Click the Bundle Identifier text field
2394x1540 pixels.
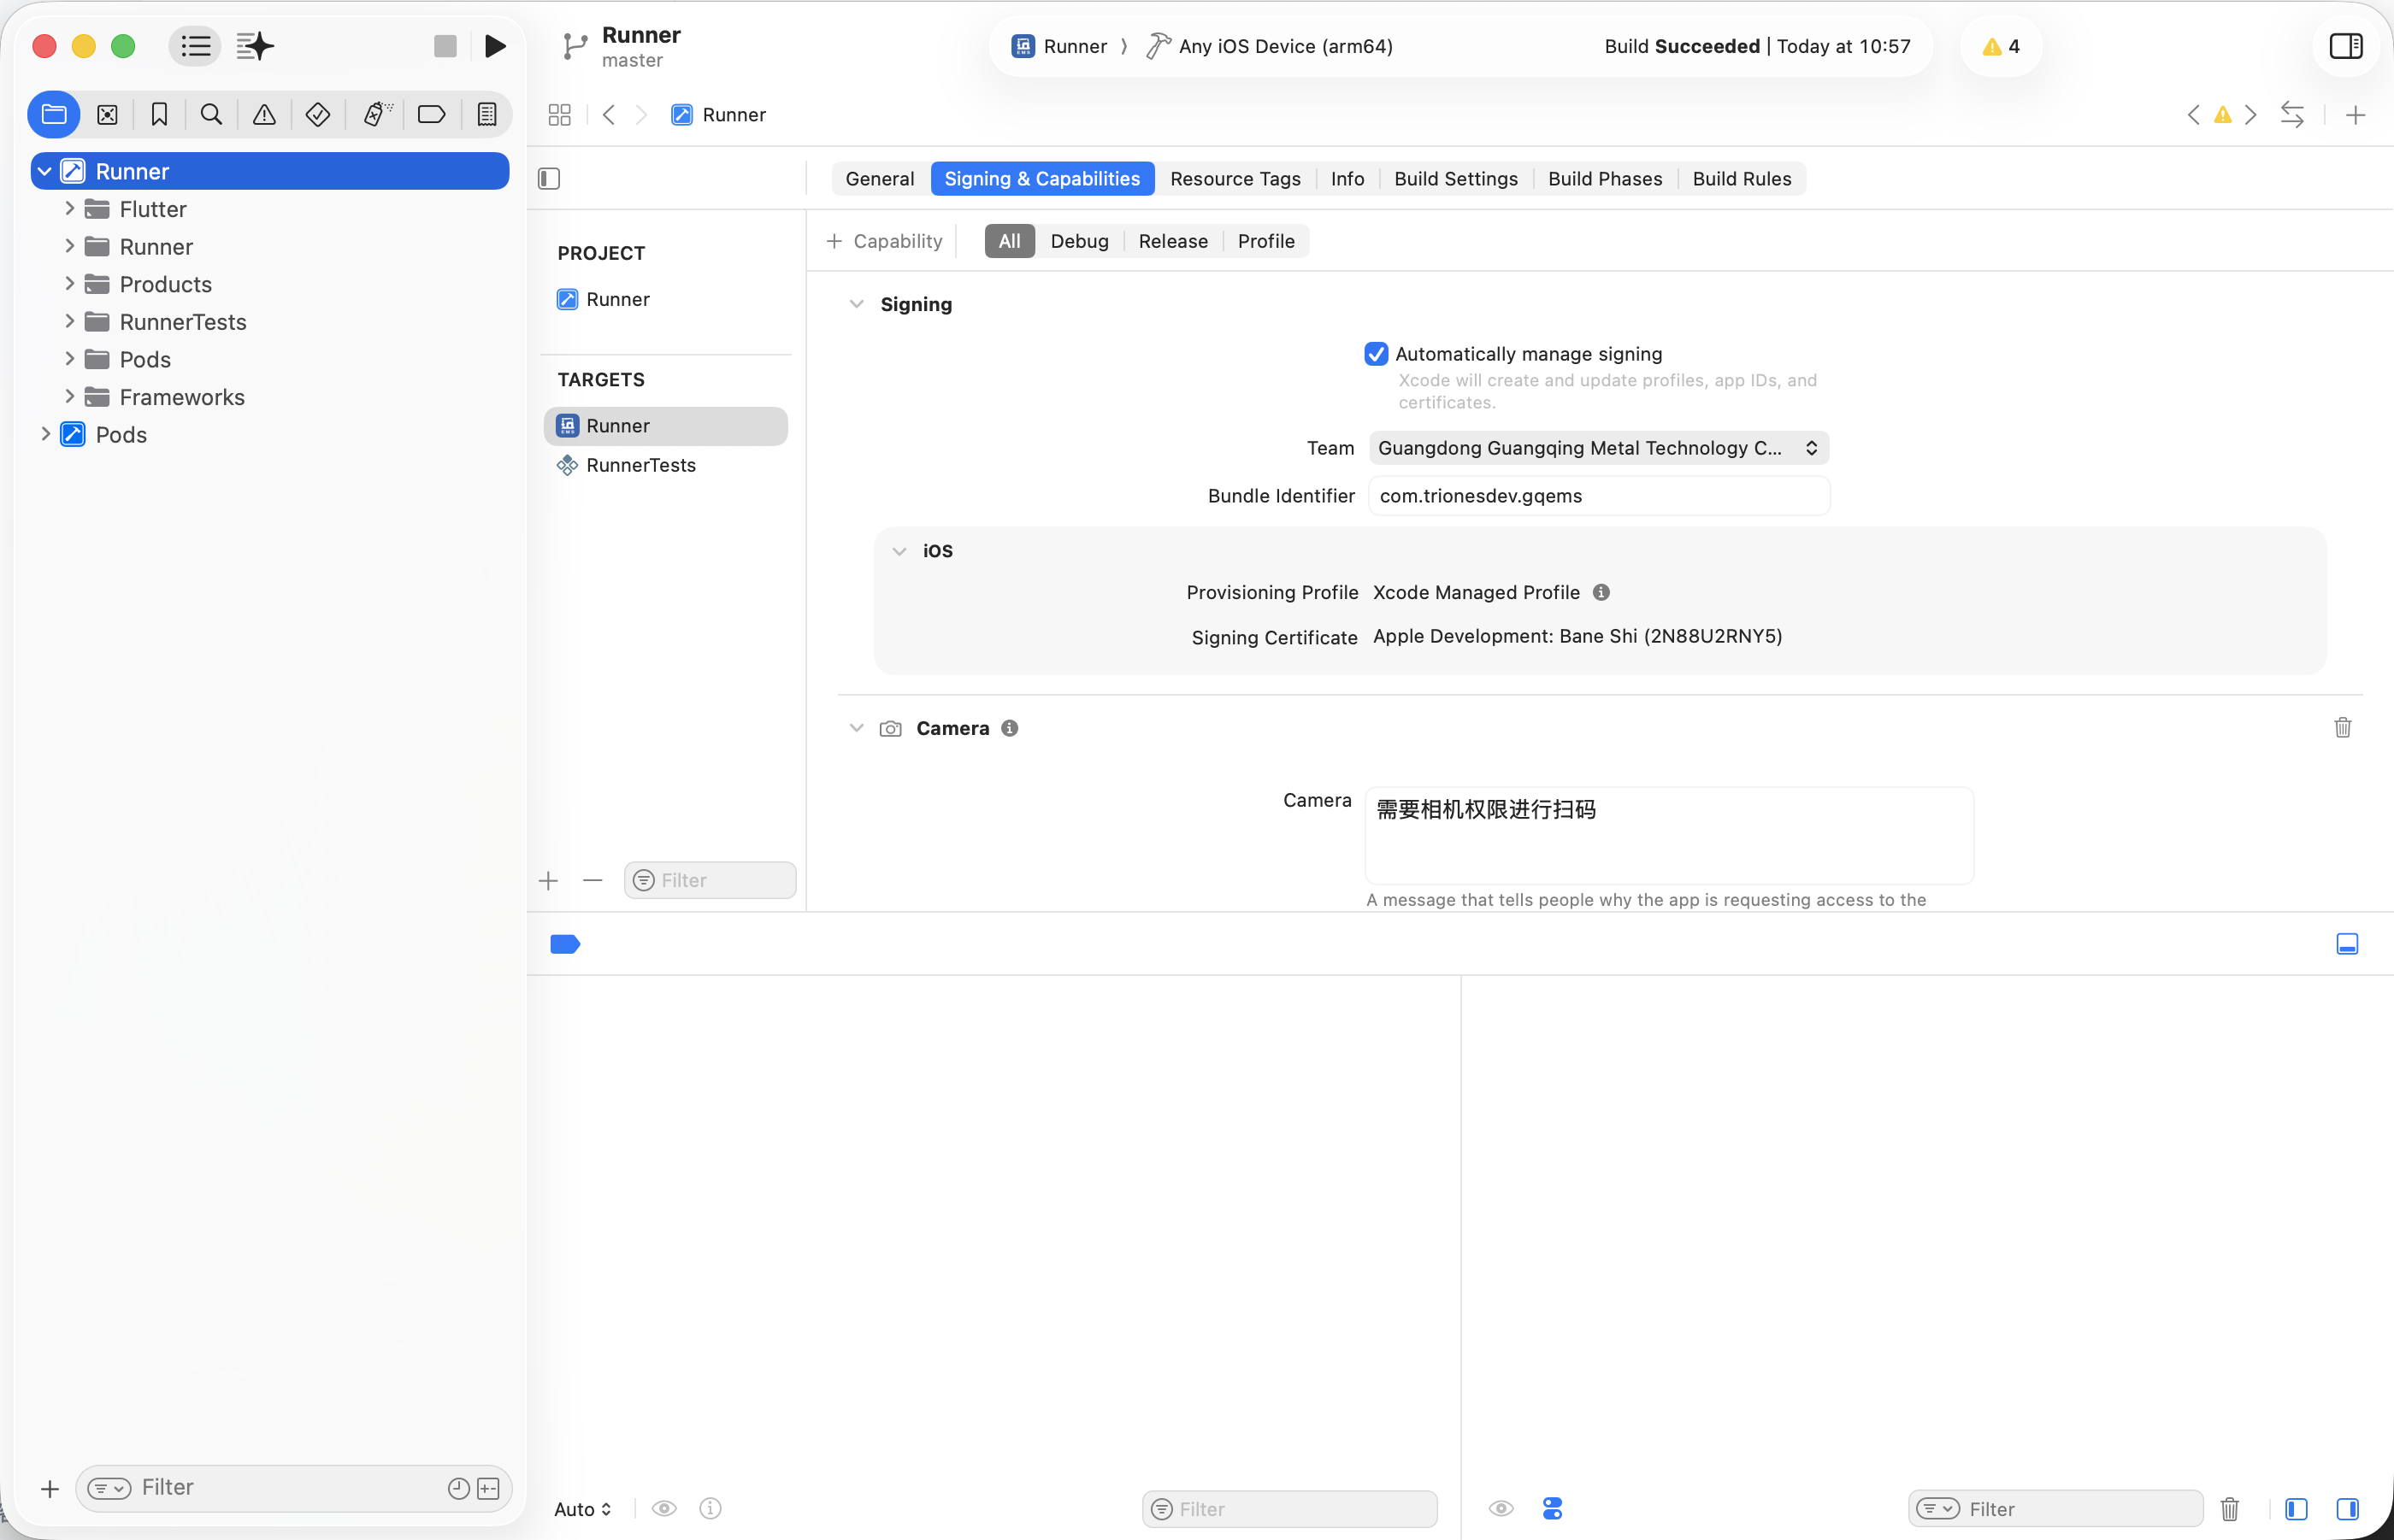[1598, 496]
